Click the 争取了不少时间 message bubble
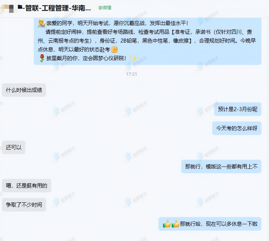Viewport: 269px width, 241px height. pyautogui.click(x=24, y=204)
